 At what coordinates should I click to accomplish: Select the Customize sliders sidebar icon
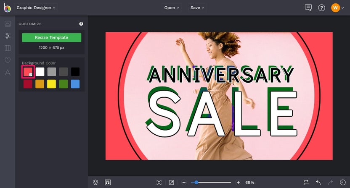pos(8,36)
